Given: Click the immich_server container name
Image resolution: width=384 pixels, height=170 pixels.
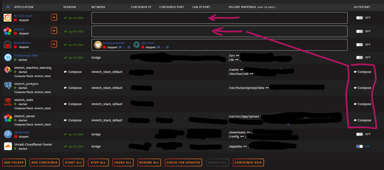Looking at the screenshot, I should point(25,116).
